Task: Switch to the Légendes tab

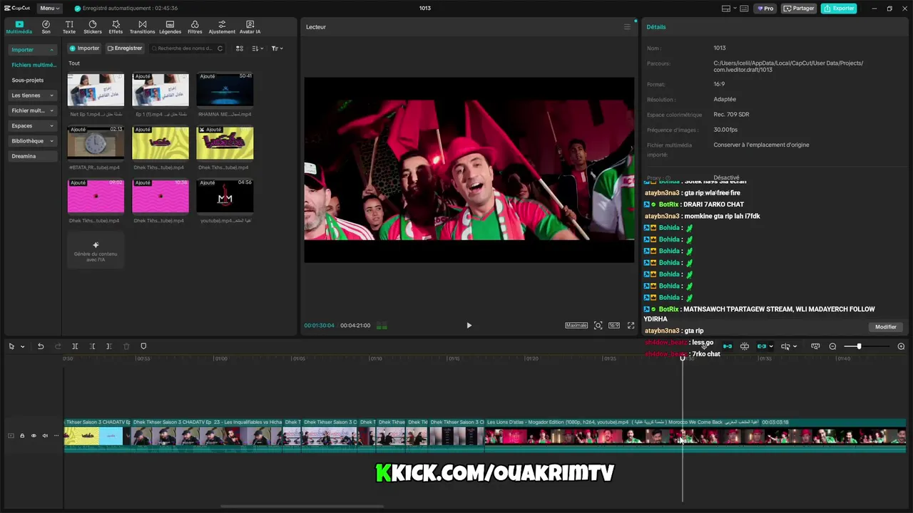Action: 170,27
